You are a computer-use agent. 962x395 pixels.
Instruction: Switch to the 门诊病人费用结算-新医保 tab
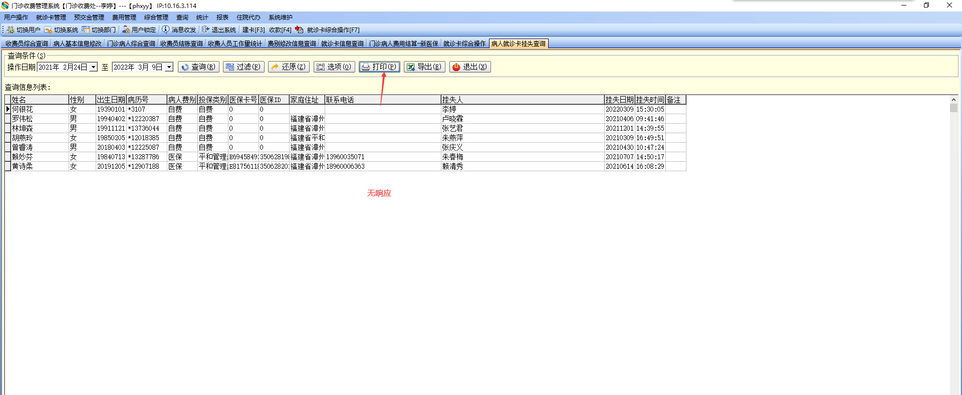[x=404, y=44]
